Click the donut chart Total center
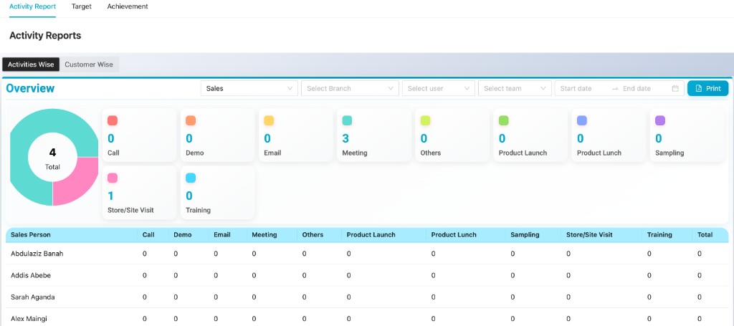 click(52, 158)
